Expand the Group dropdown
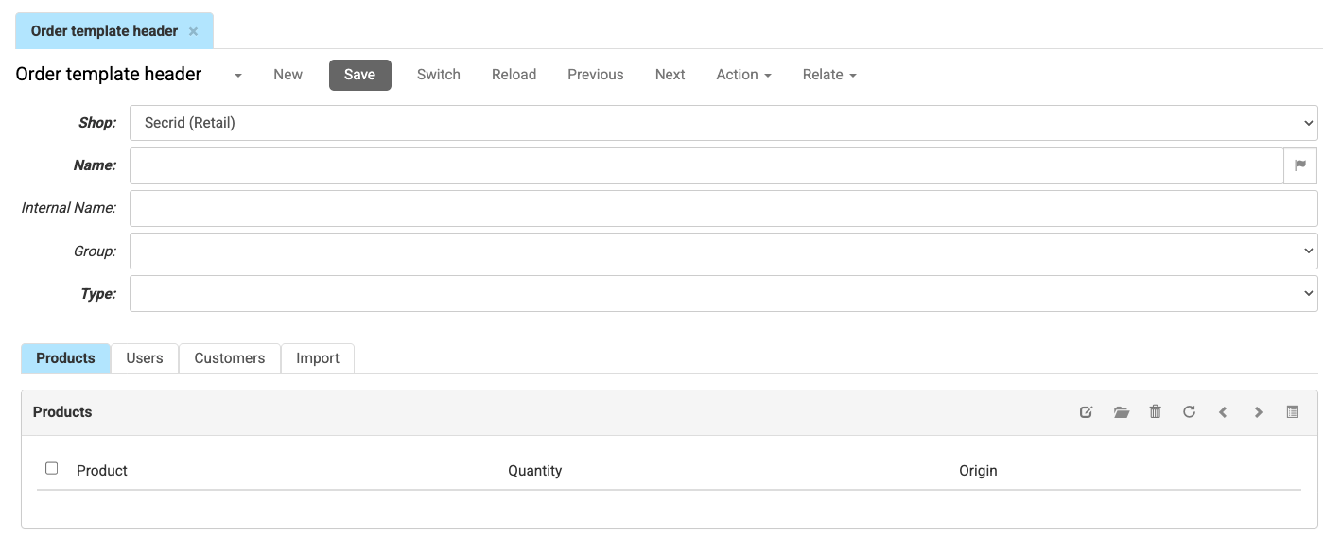The width and height of the screenshot is (1341, 555). coord(723,251)
